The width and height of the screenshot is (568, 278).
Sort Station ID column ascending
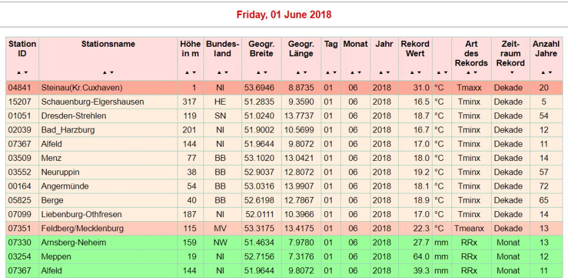pyautogui.click(x=19, y=73)
